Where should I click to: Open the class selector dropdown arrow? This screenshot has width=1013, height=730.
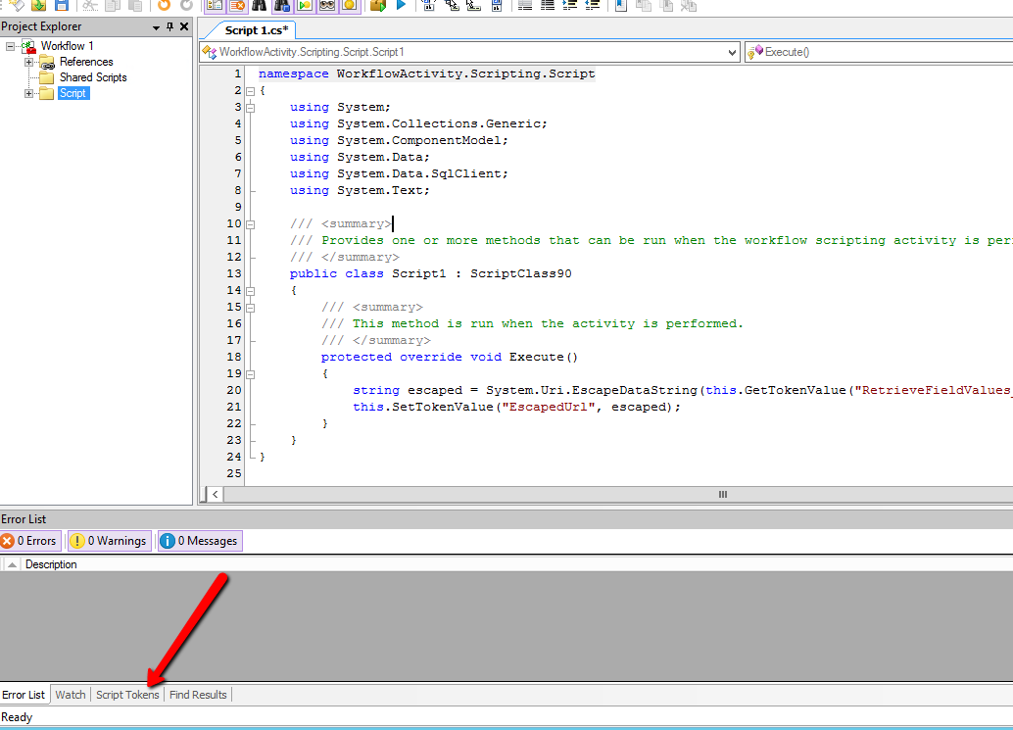click(x=732, y=52)
